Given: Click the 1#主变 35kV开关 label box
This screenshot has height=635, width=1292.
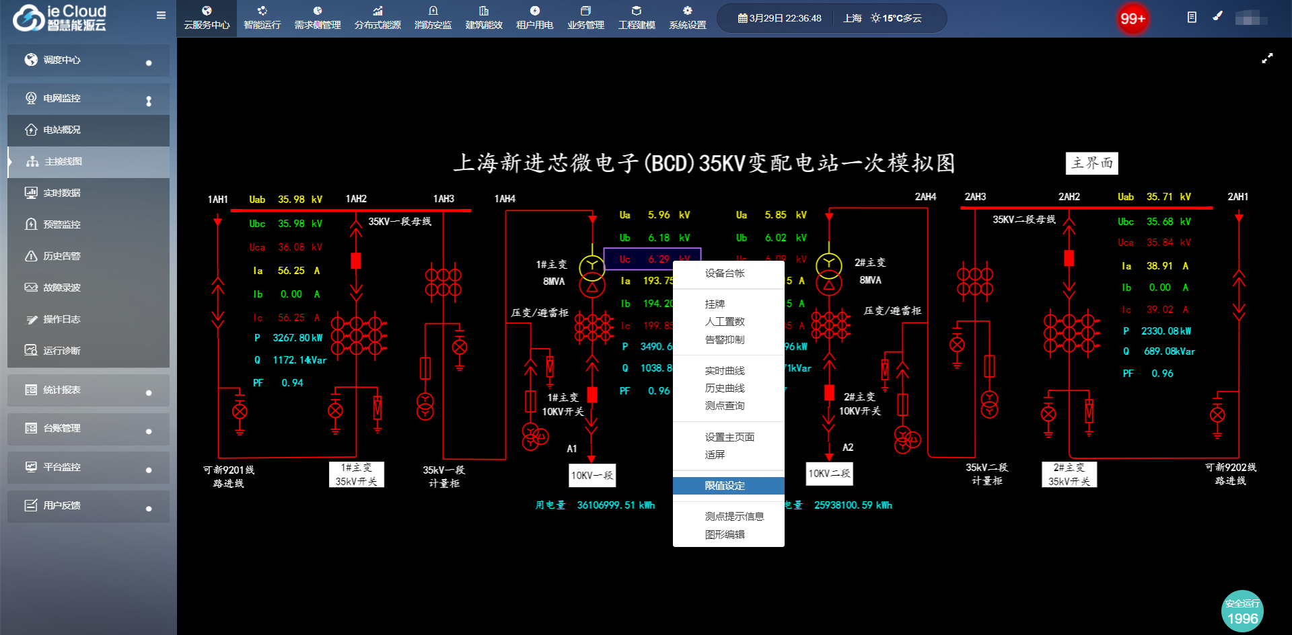Looking at the screenshot, I should pyautogui.click(x=356, y=474).
